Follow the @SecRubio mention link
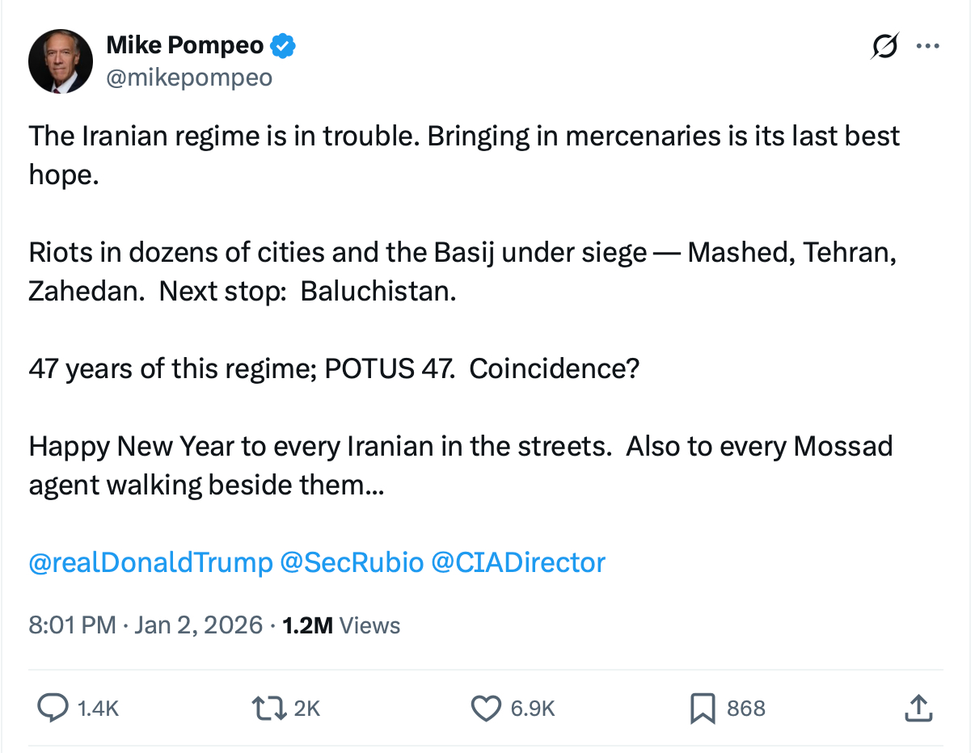 352,562
